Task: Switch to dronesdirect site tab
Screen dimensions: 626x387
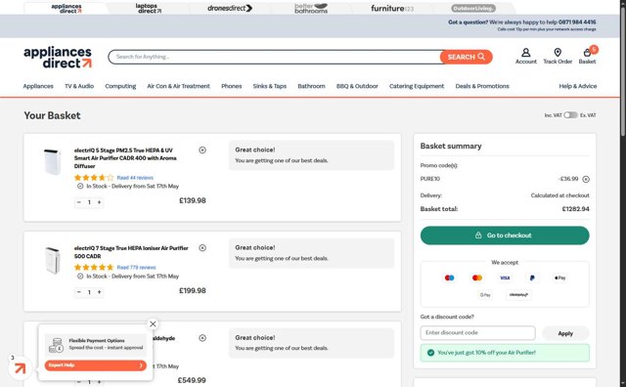Action: pyautogui.click(x=230, y=8)
